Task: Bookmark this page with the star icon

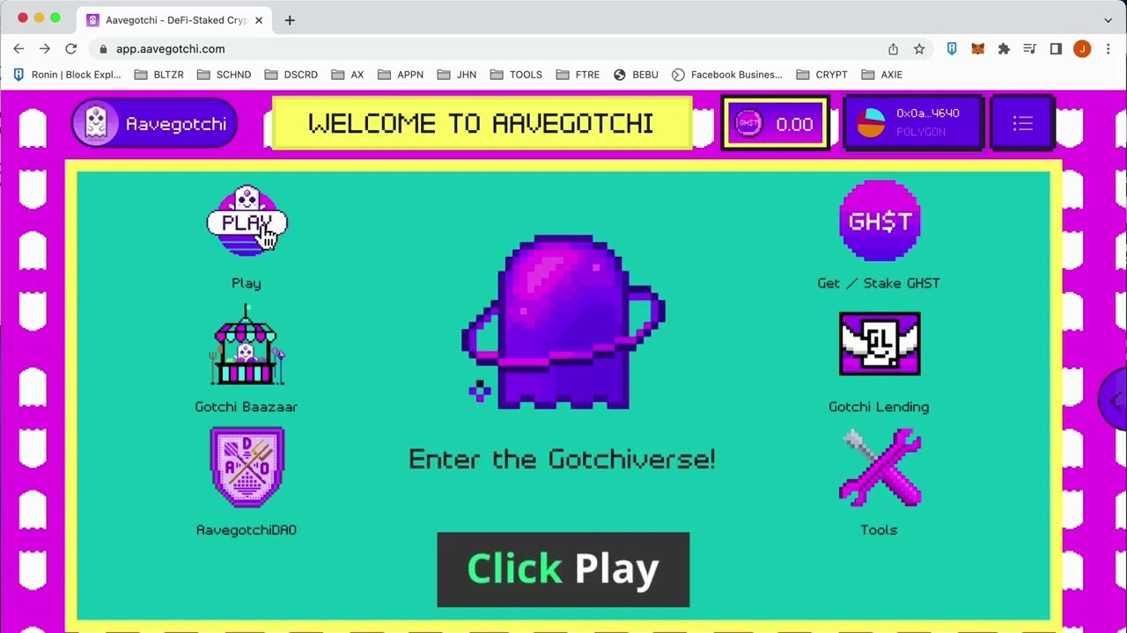Action: (x=919, y=49)
